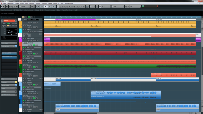Go to next marker button
The height and width of the screenshot is (114, 203).
pyautogui.click(x=39, y=6)
